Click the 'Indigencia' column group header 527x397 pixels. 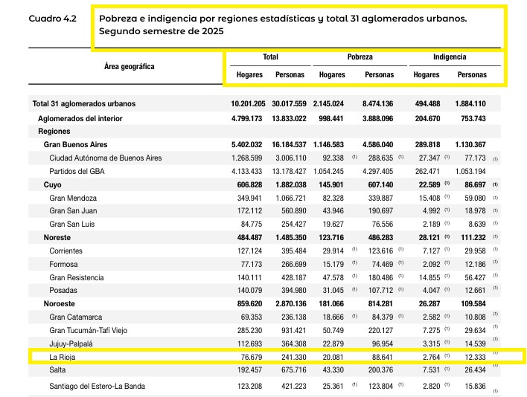[x=450, y=57]
